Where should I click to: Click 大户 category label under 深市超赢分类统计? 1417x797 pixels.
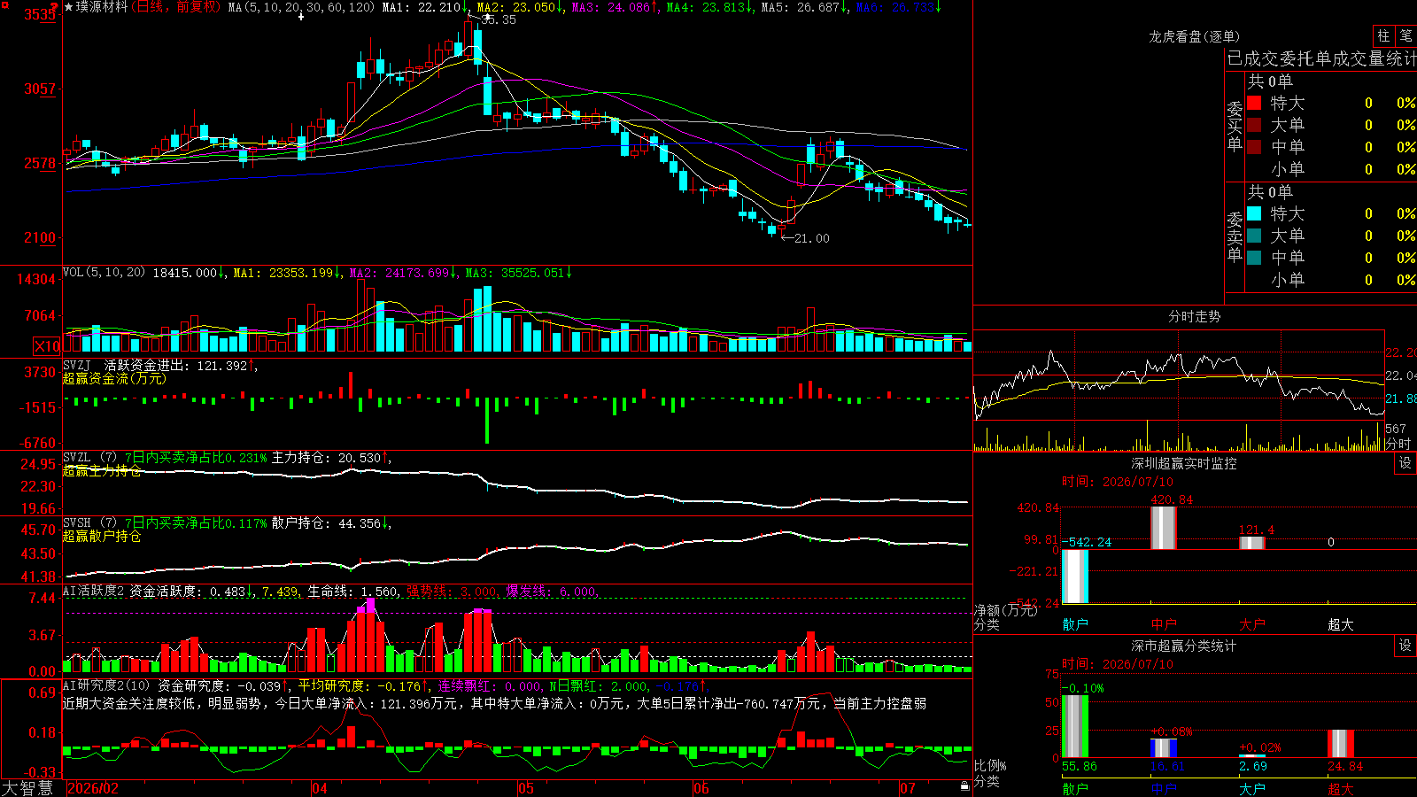tap(1252, 789)
